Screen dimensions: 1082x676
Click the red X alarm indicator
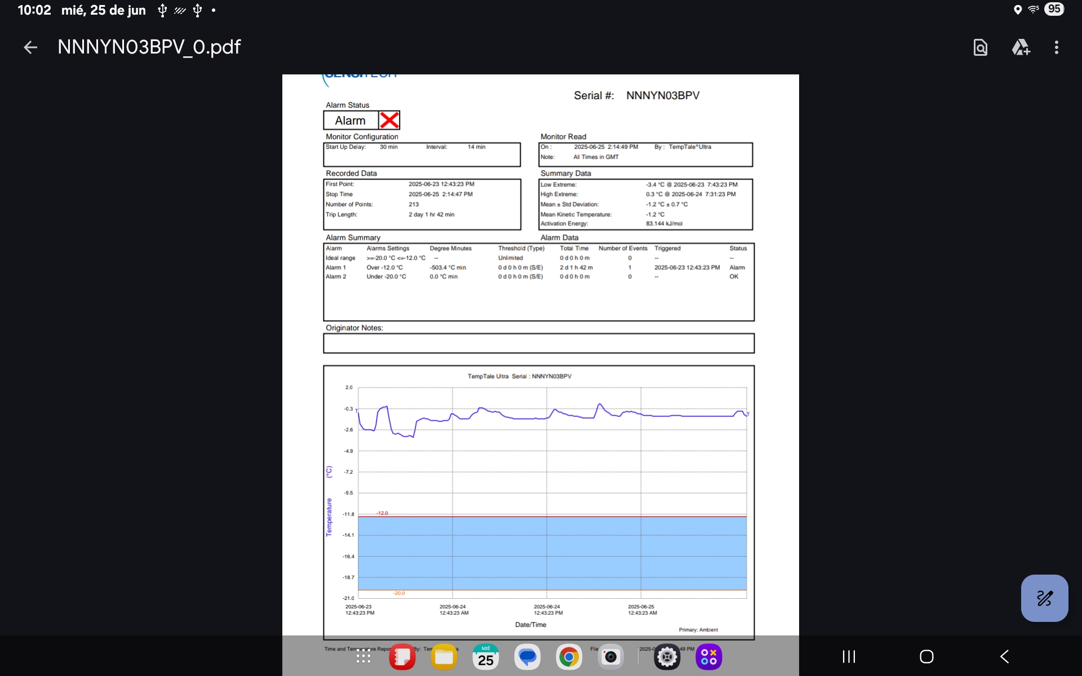(x=389, y=120)
